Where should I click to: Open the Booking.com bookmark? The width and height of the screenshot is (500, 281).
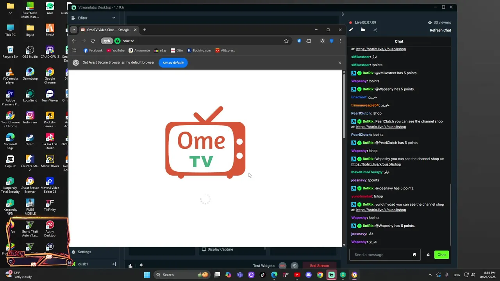pos(199,50)
